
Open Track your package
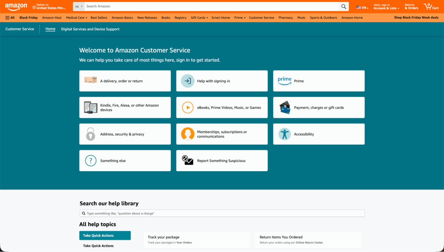(x=163, y=237)
